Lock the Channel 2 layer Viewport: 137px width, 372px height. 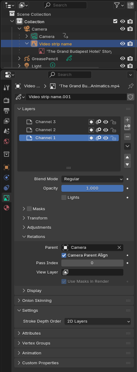pyautogui.click(x=114, y=130)
